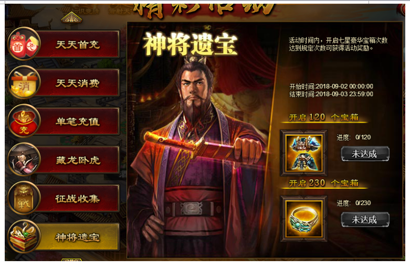Click the 0/120 progress indicator
The height and width of the screenshot is (269, 410).
(363, 137)
